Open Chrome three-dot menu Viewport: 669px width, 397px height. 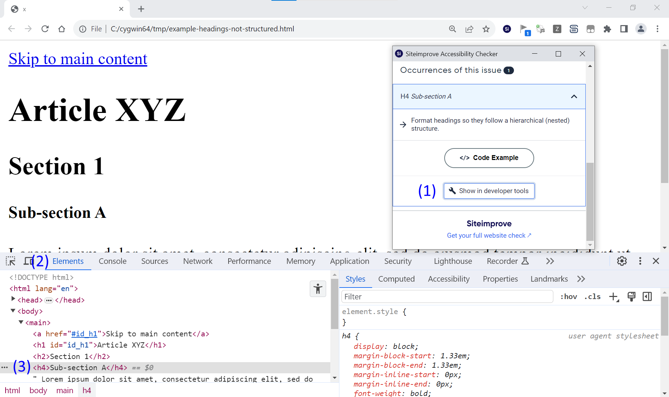click(x=658, y=29)
